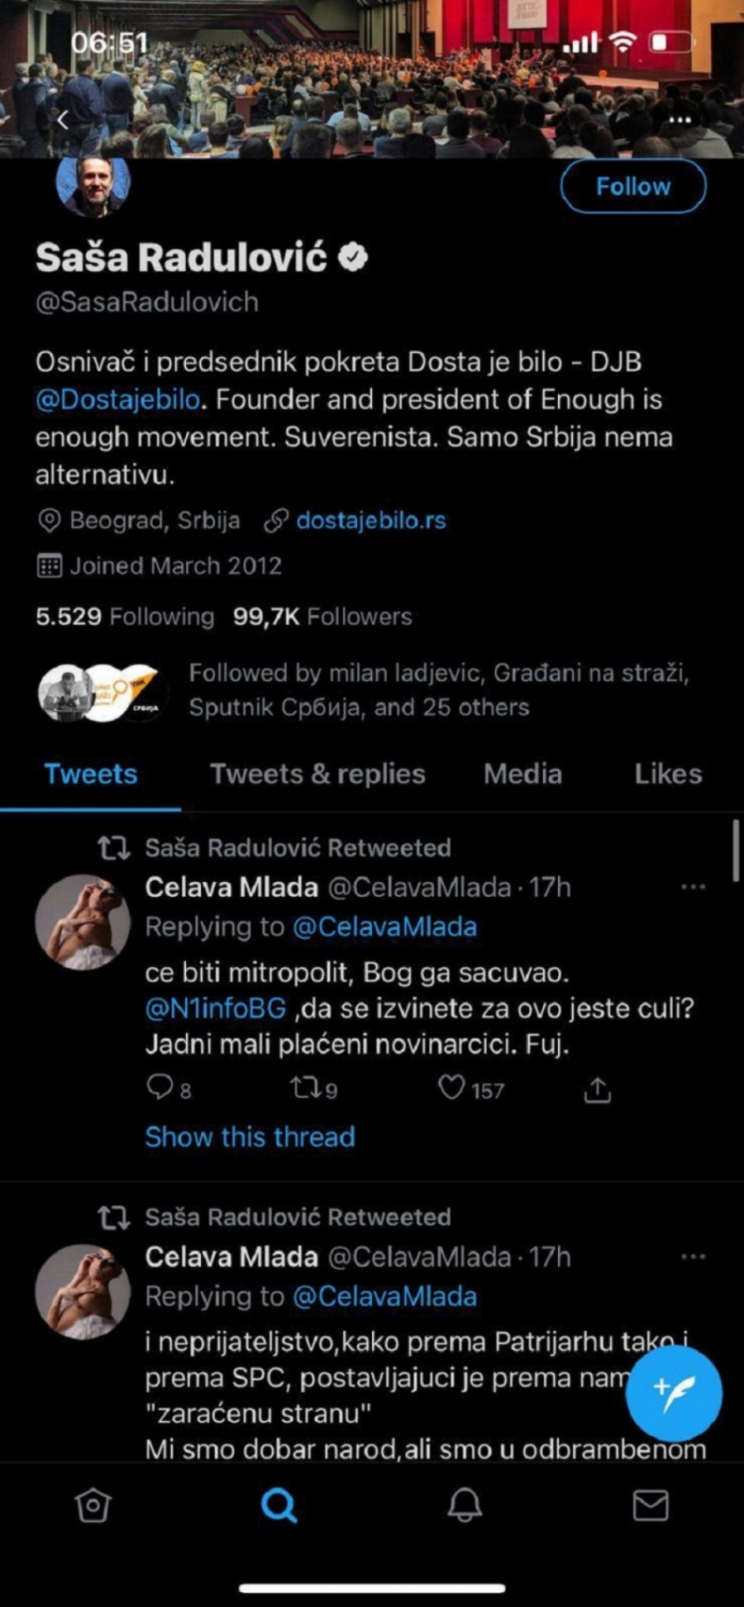Switch to Tweets & replies tab
This screenshot has height=1607, width=744.
317,774
